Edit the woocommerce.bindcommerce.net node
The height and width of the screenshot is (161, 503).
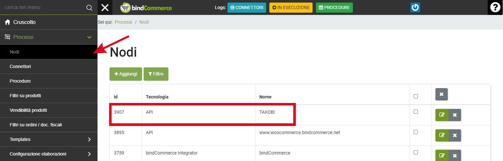tap(442, 135)
